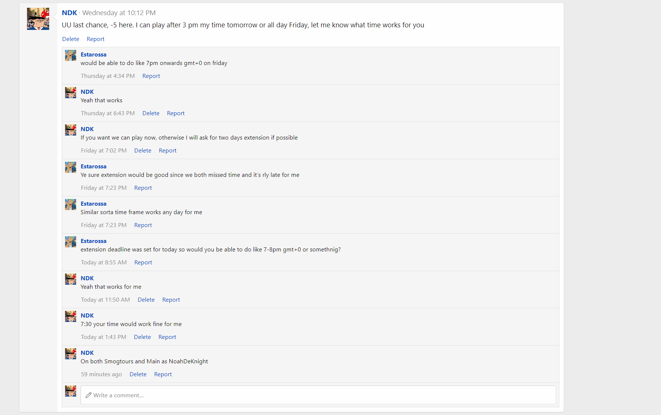Image resolution: width=661 pixels, height=415 pixels.
Task: Report the 'Today at 1:43 PM' comment
Action: tap(167, 337)
